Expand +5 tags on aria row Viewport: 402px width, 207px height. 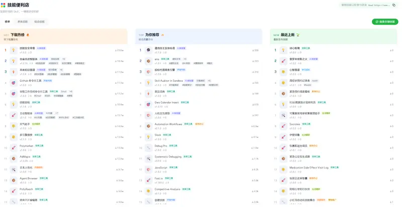pos(185,59)
